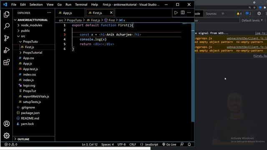Open the Run and Debug view
The height and width of the screenshot is (150, 267).
pos(7,50)
